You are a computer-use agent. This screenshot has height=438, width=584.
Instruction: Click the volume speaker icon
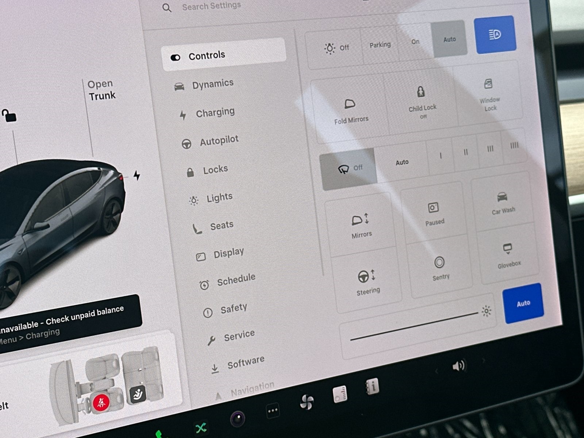click(x=458, y=365)
